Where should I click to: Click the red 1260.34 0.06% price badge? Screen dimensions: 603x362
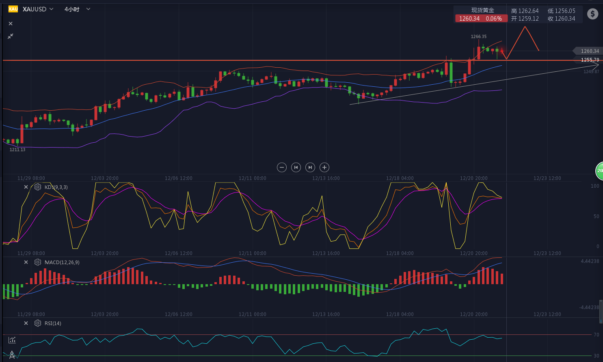coord(481,19)
